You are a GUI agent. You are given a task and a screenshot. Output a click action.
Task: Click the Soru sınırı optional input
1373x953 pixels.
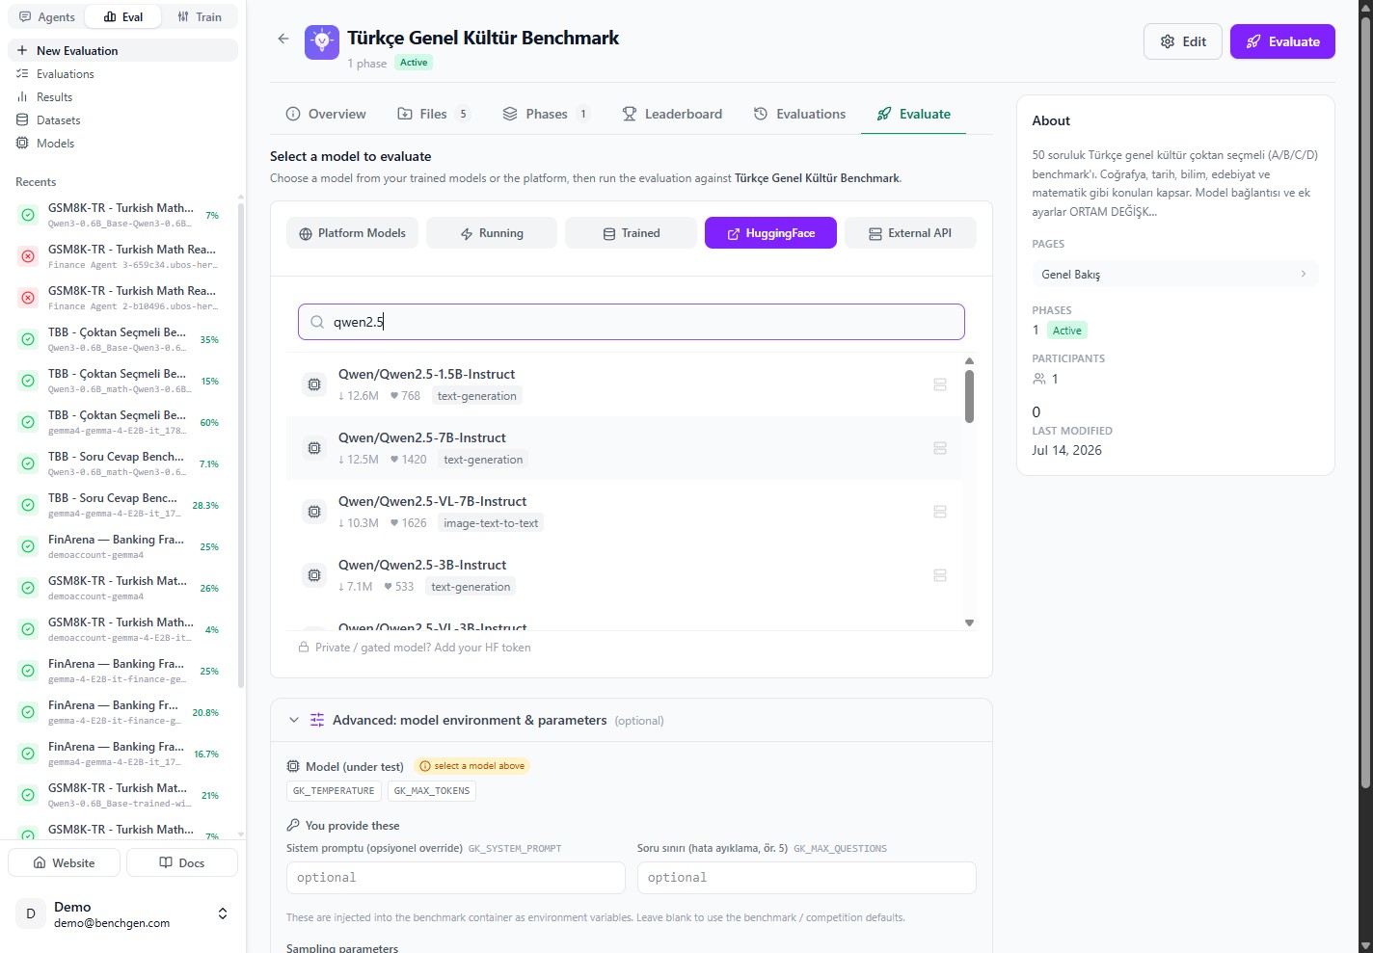tap(807, 878)
